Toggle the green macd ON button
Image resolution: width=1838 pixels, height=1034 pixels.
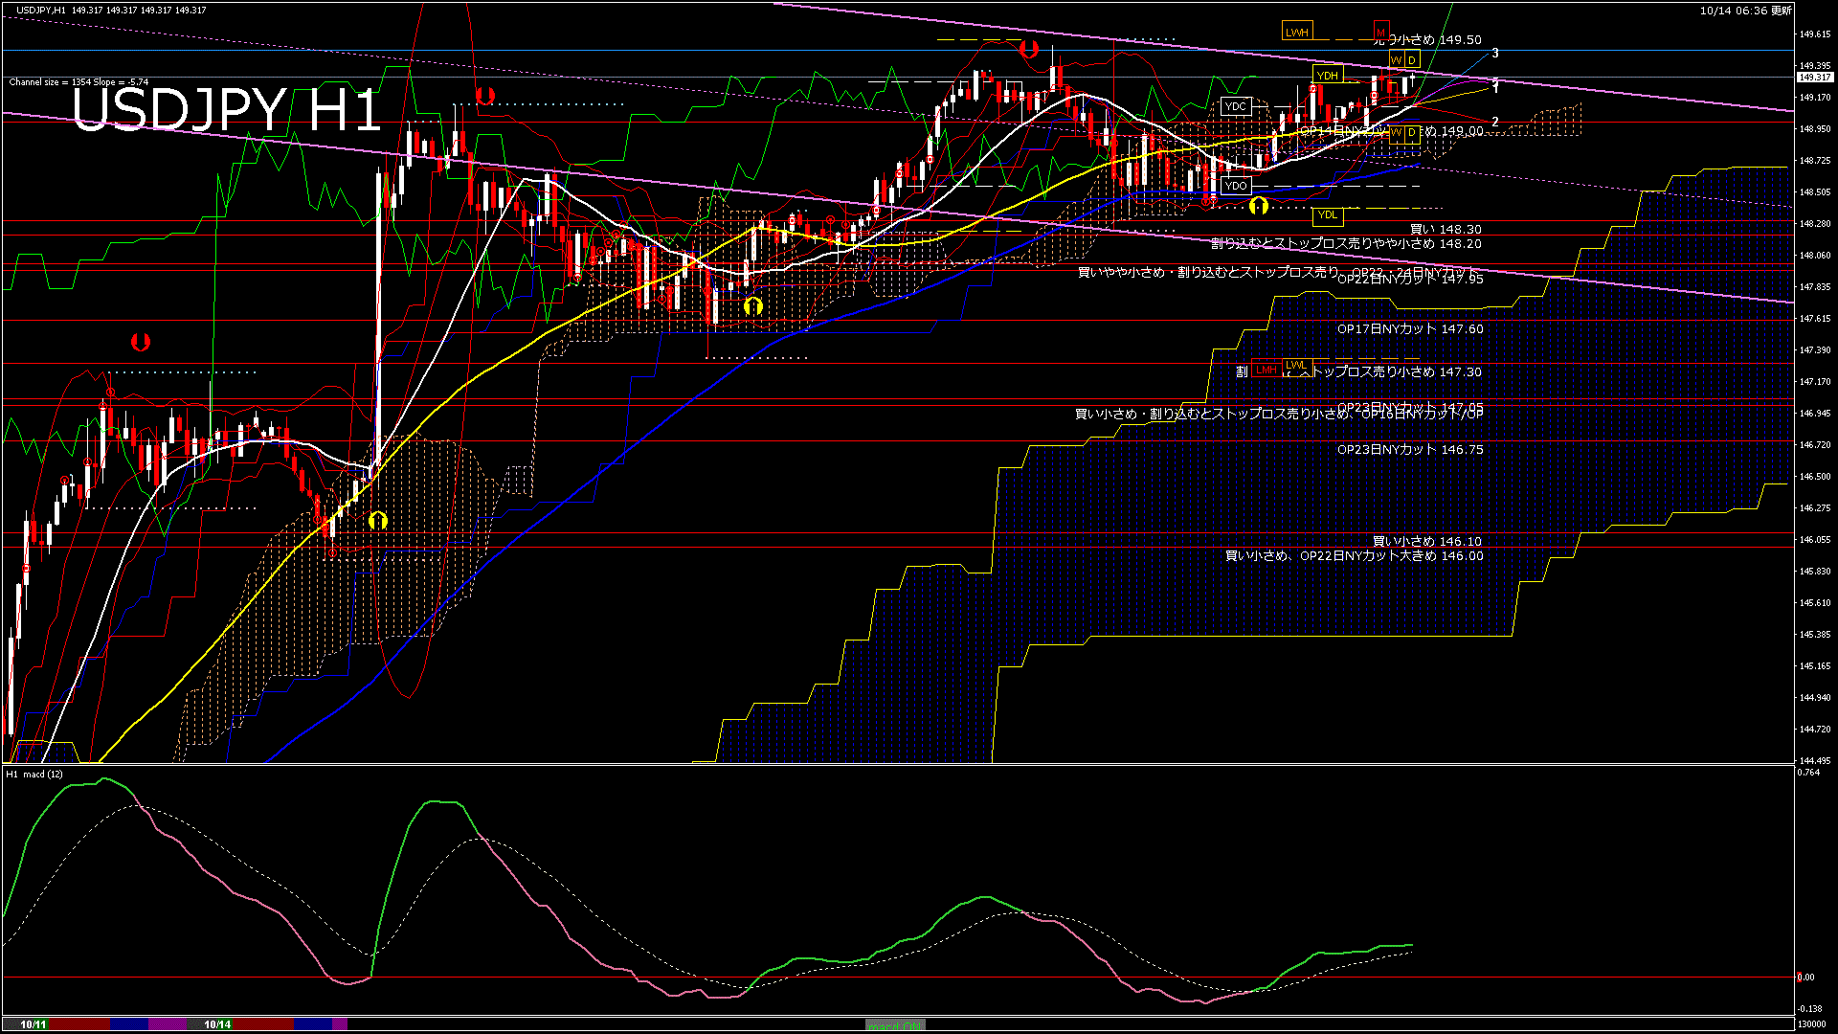895,1025
